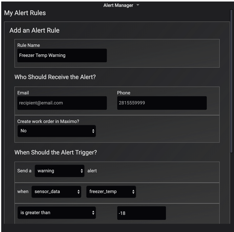Click the Rule Name input field
Image resolution: width=234 pixels, height=232 pixels.
point(62,55)
